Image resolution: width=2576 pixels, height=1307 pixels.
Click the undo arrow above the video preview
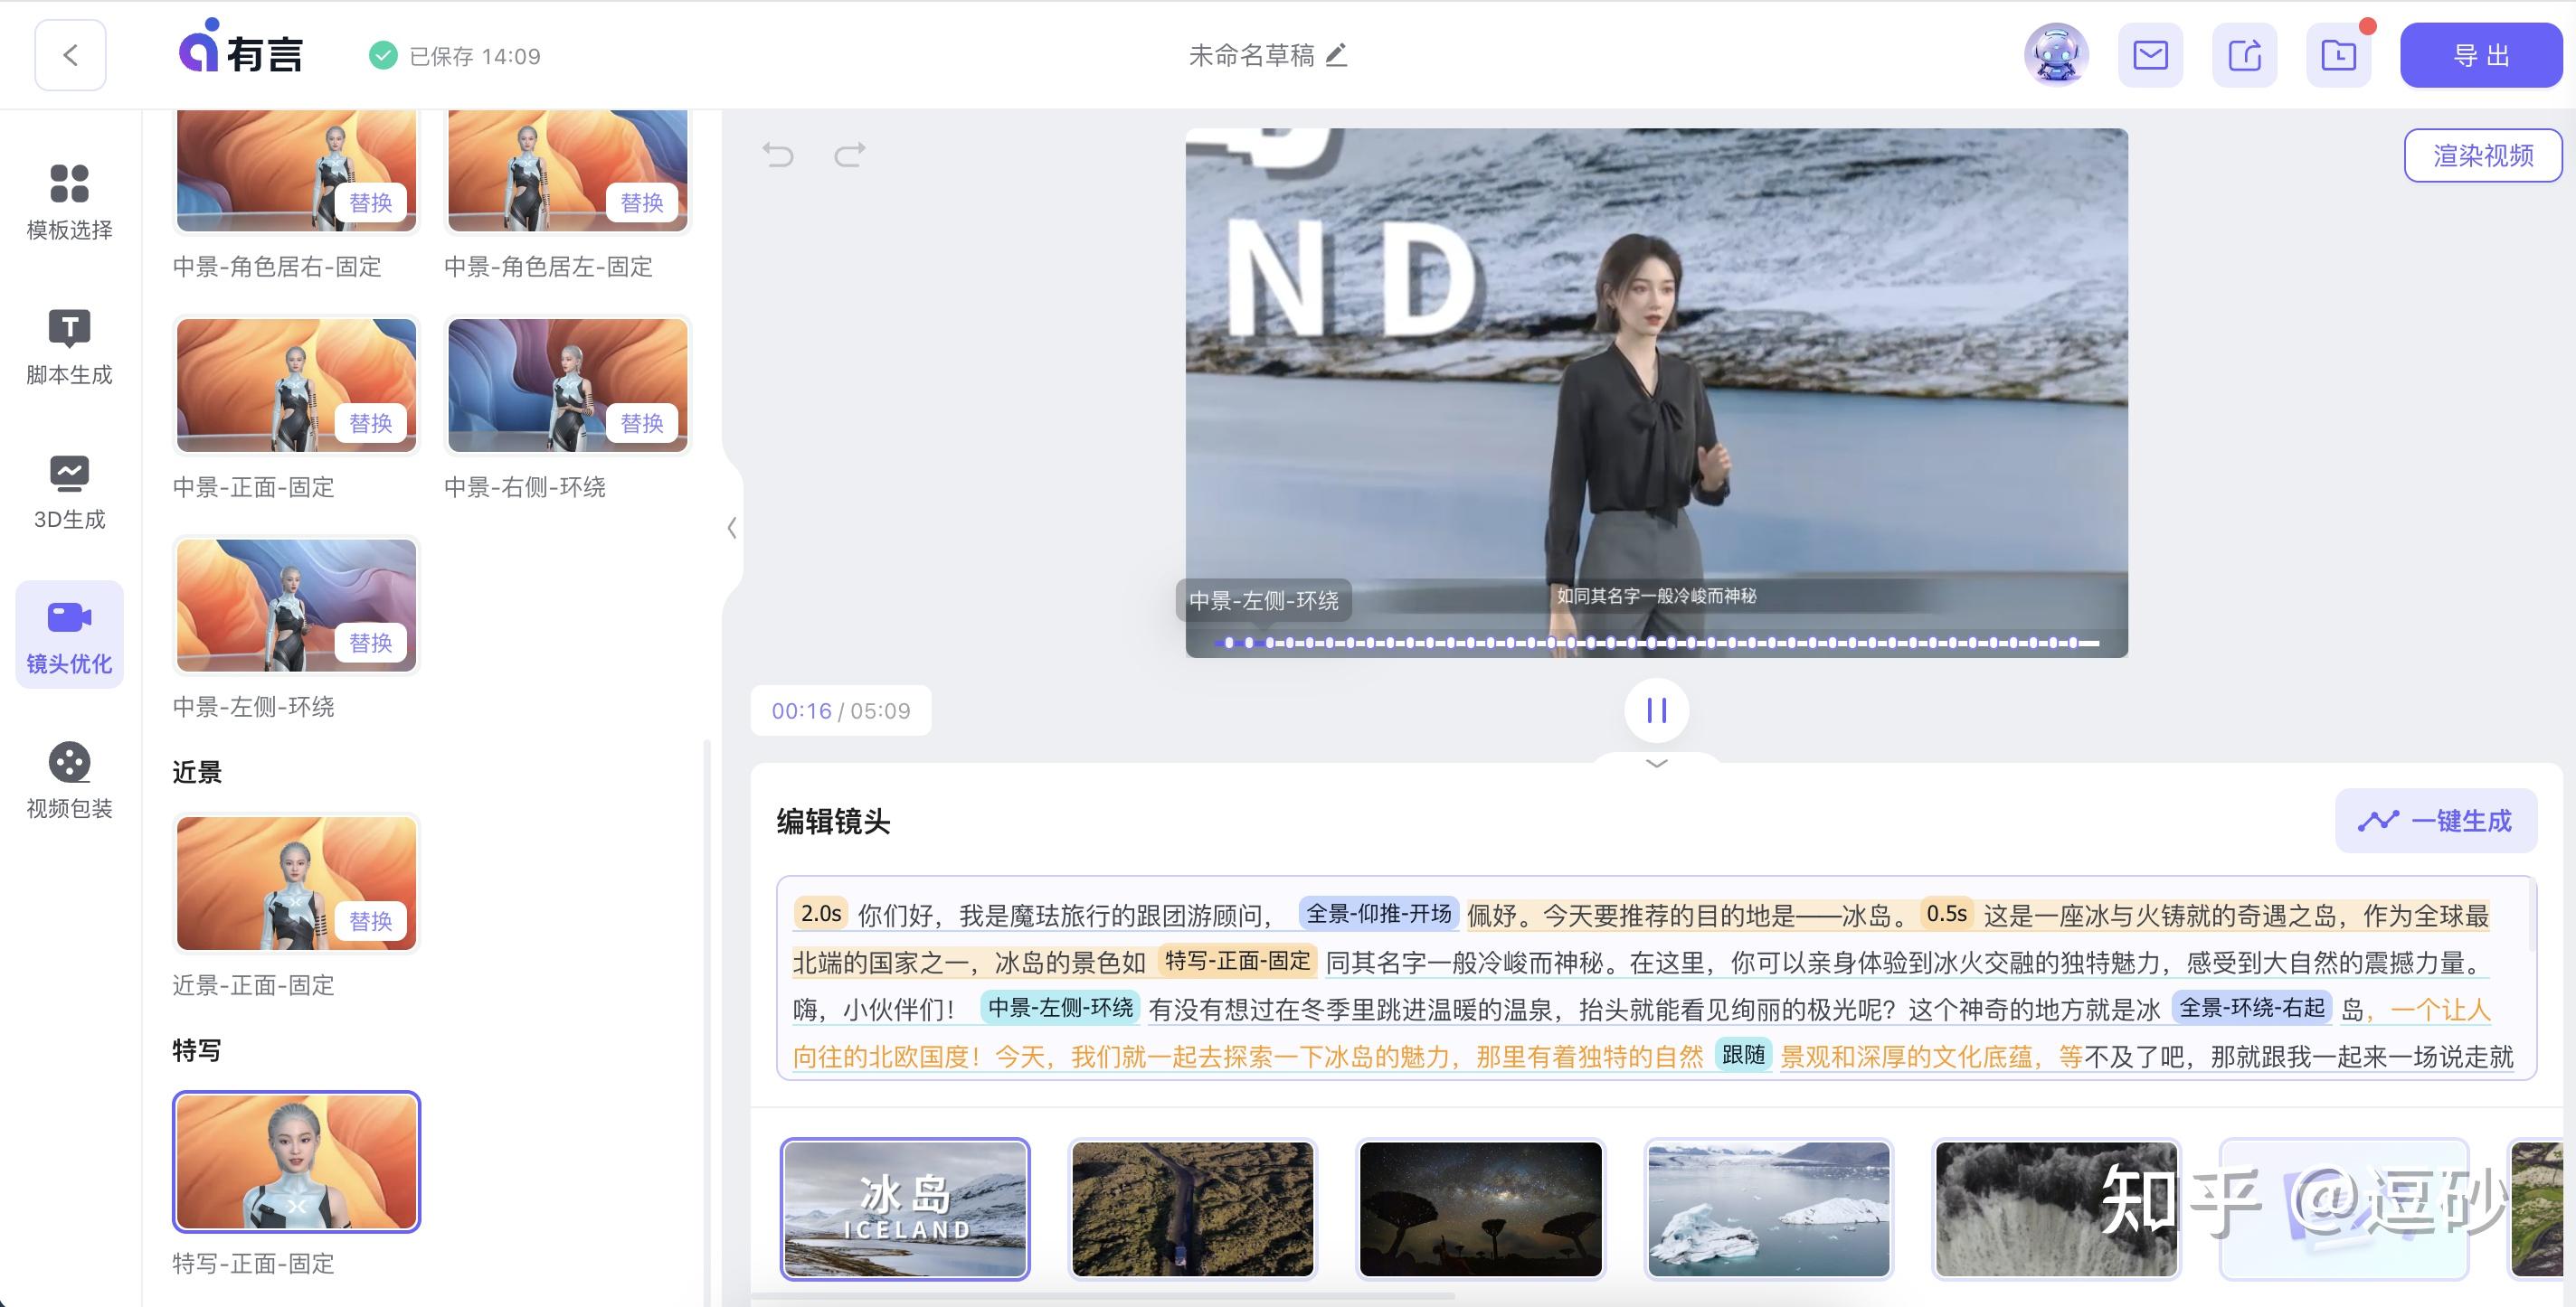tap(779, 155)
